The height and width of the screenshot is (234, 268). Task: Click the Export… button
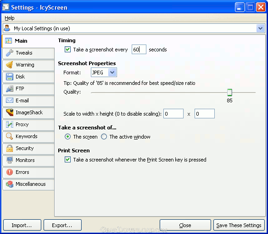(x=62, y=225)
